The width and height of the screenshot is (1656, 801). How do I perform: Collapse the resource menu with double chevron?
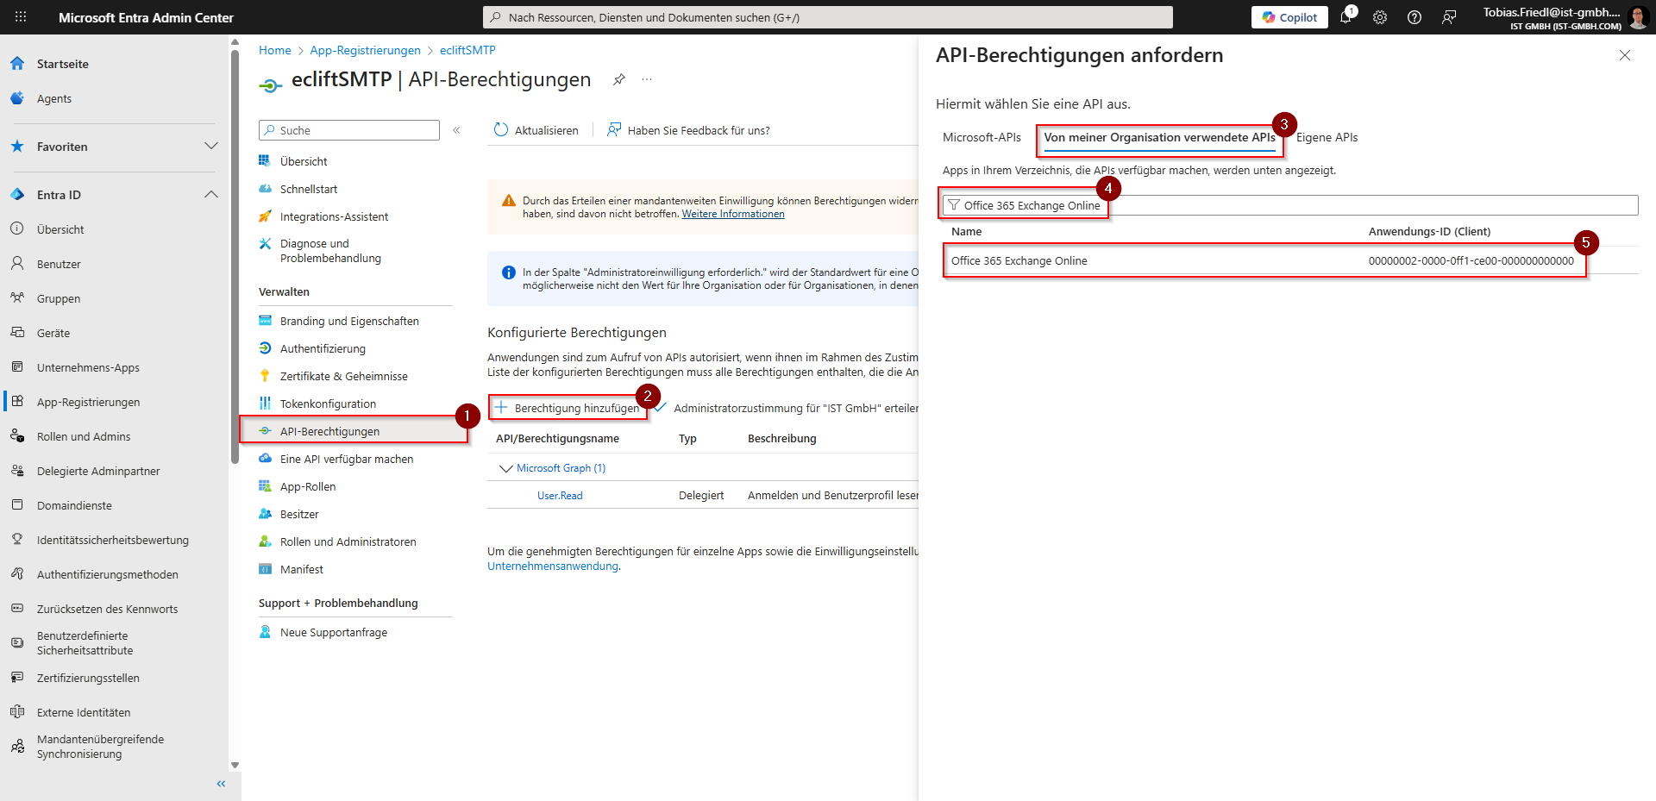(x=456, y=130)
